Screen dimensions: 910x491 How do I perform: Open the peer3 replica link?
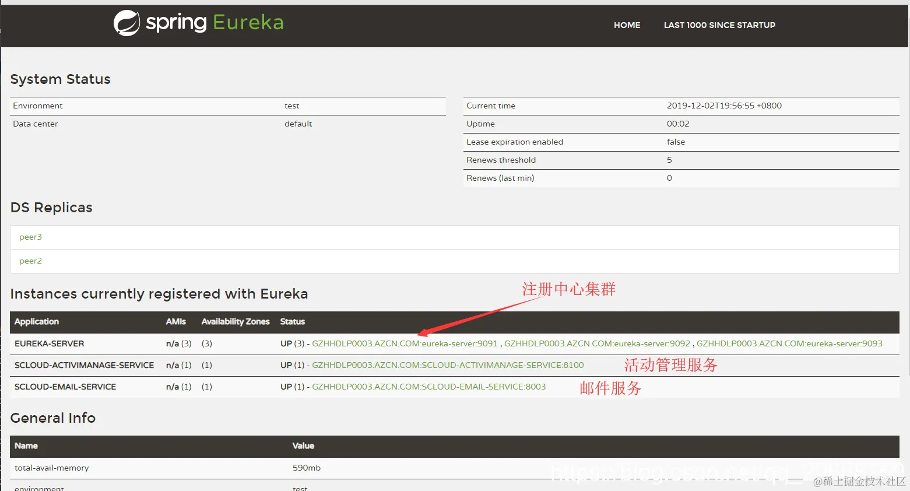coord(30,237)
